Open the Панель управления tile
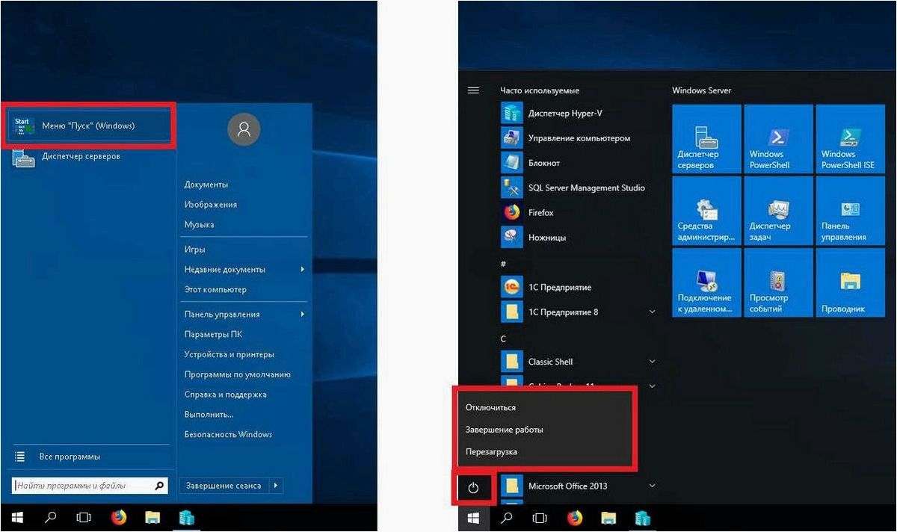 click(850, 211)
